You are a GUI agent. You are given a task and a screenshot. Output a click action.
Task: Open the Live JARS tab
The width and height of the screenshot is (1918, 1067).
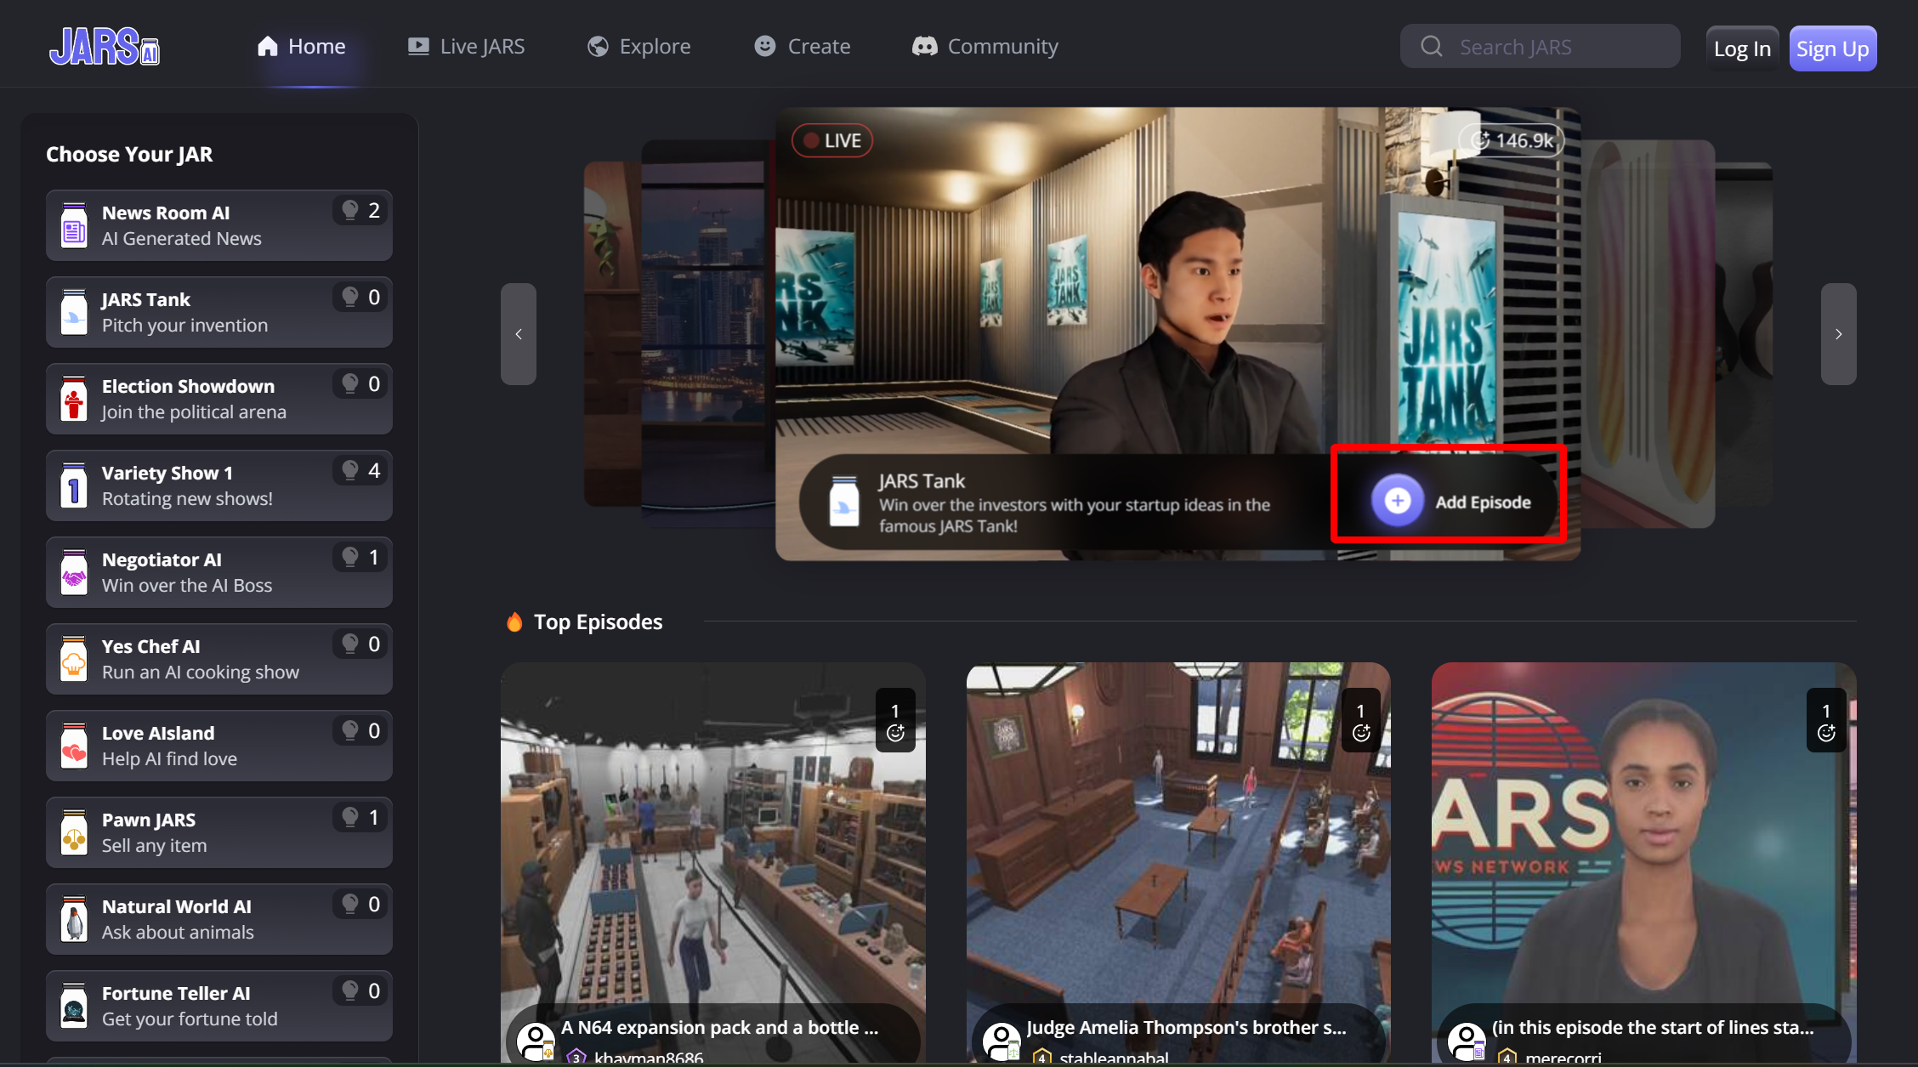tap(466, 46)
